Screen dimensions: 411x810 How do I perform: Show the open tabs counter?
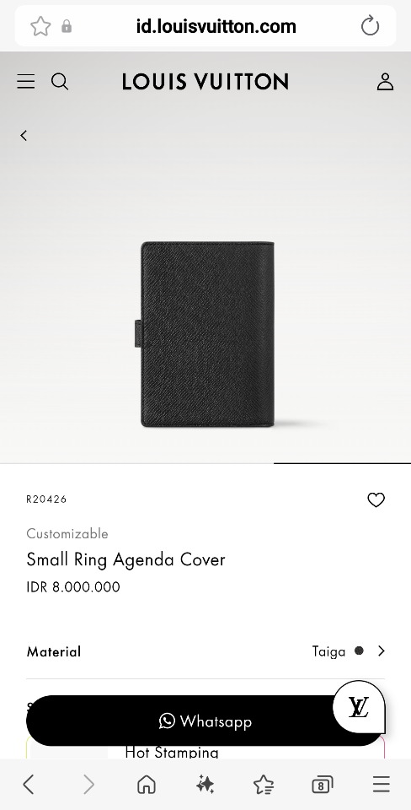(x=323, y=786)
